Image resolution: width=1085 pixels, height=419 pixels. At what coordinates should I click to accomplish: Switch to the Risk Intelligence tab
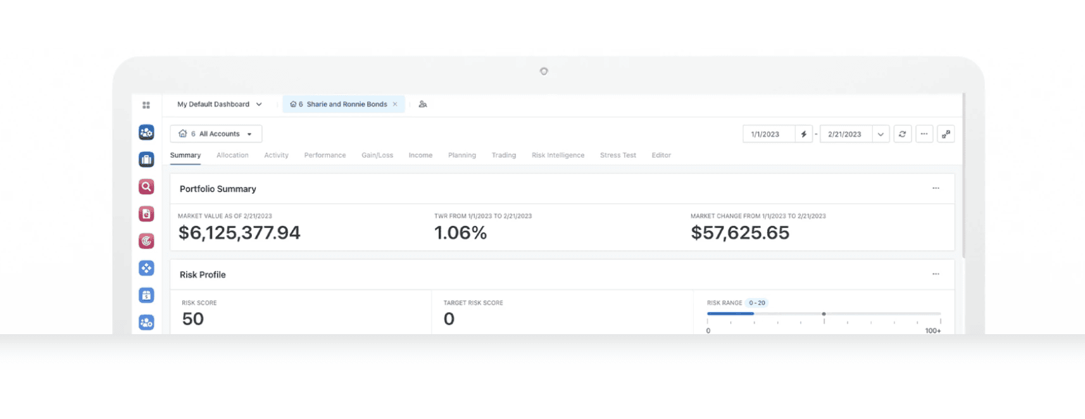tap(558, 155)
